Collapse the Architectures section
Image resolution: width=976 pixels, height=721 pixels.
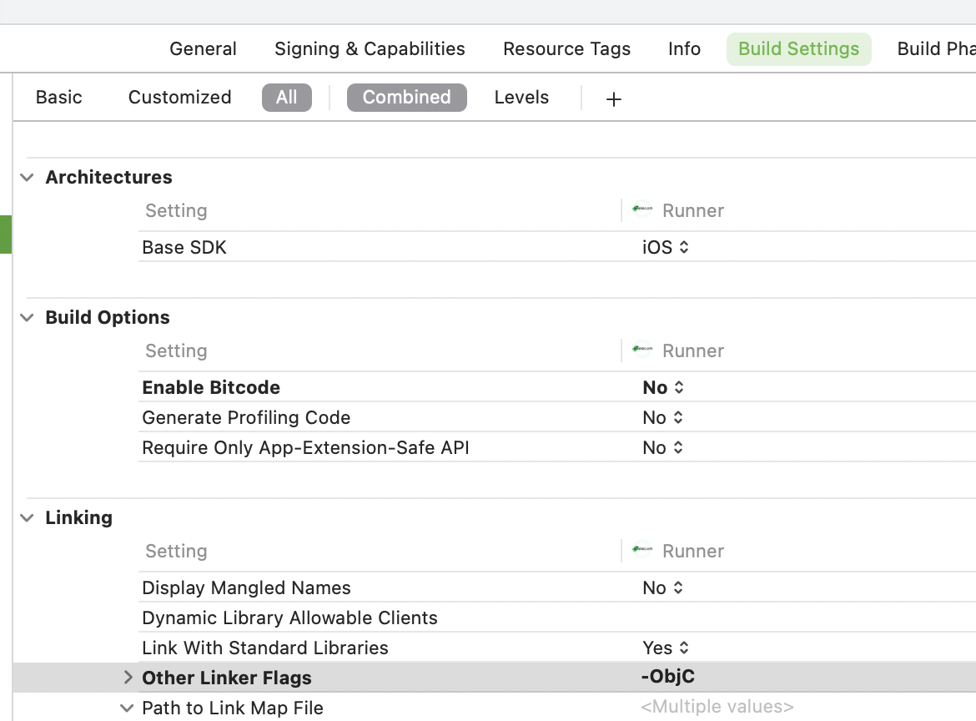[28, 177]
